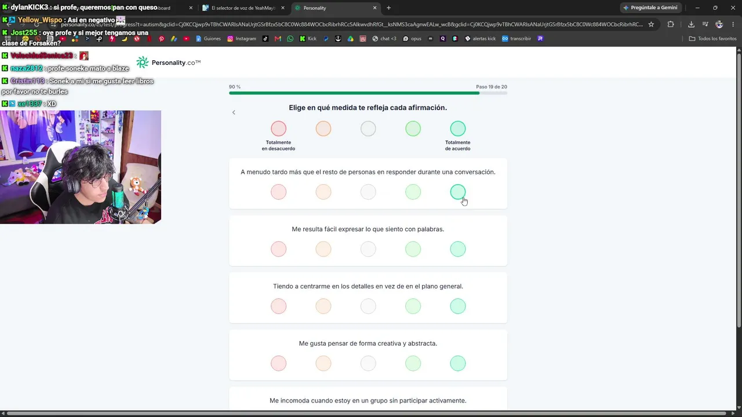Select 'Totalmente de acuerdo' for expresar lo que siento
Image resolution: width=742 pixels, height=417 pixels.
tap(458, 249)
